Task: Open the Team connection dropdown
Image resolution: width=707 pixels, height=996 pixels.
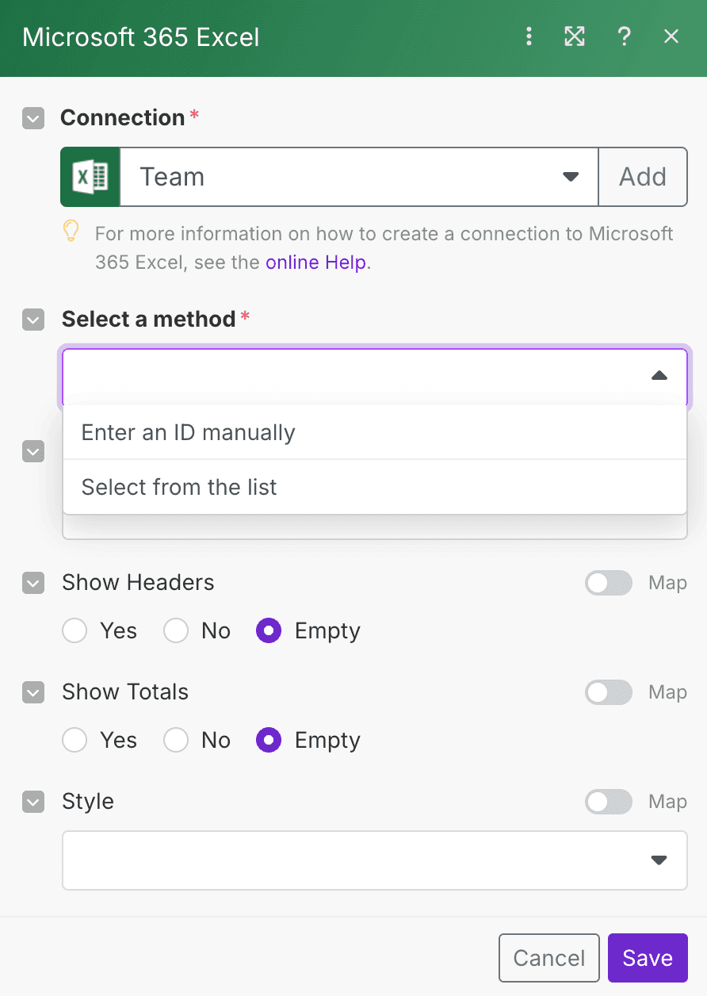Action: [359, 176]
